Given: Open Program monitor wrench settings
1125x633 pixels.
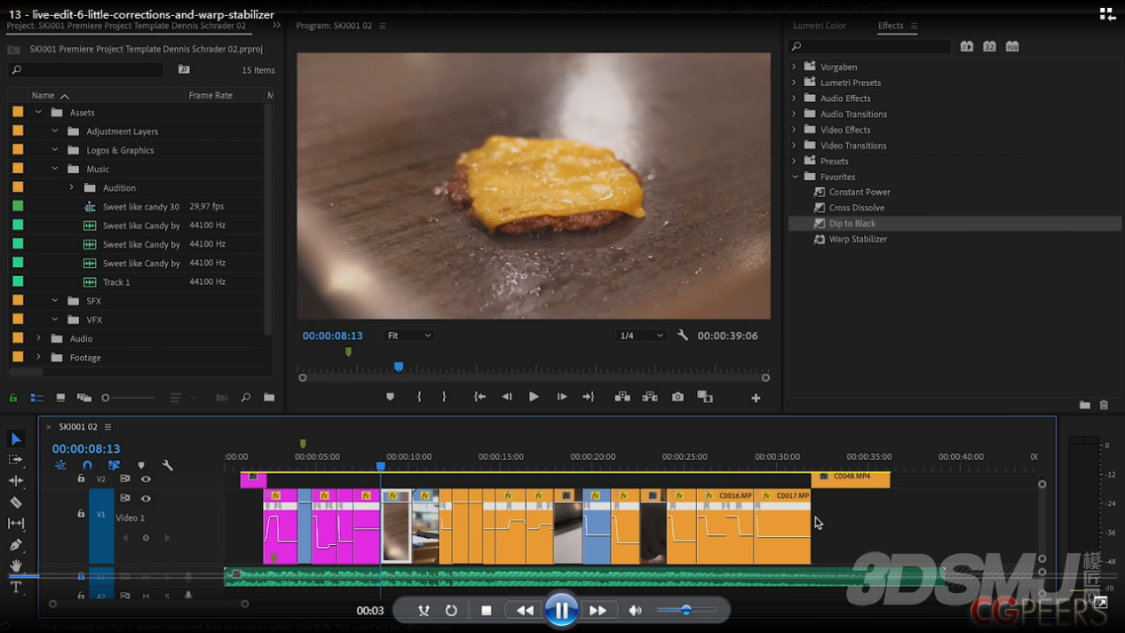Looking at the screenshot, I should pyautogui.click(x=682, y=336).
